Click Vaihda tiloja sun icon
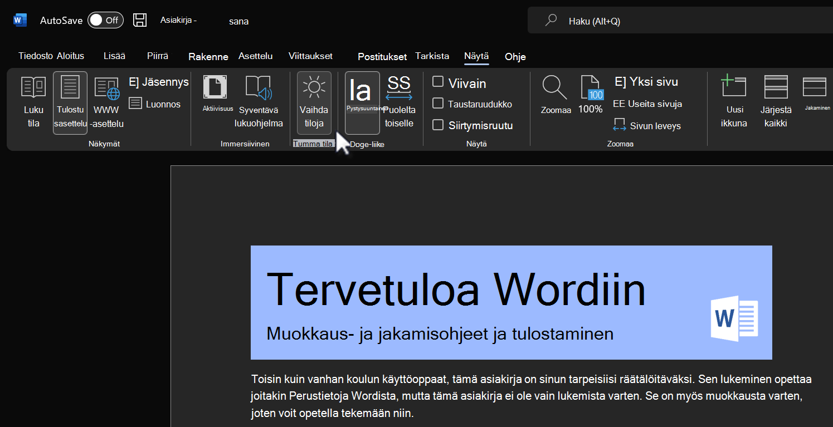Screen dimensions: 833x427 pyautogui.click(x=314, y=103)
